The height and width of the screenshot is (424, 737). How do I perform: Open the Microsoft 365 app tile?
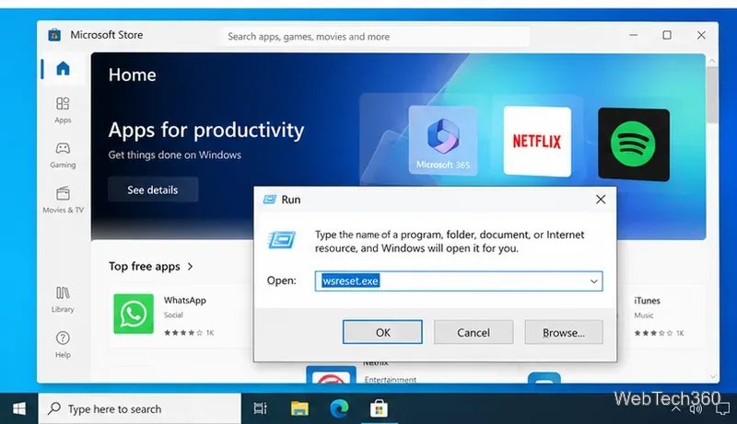coord(443,140)
